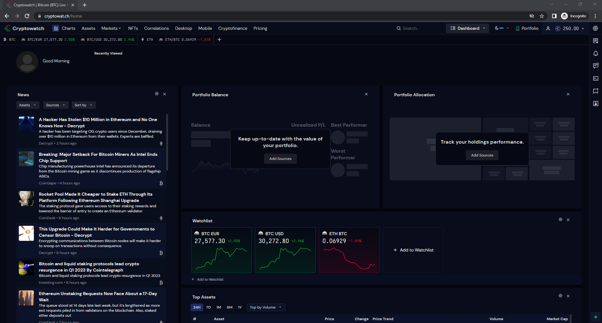
Task: Close the News panel
Action: [x=165, y=94]
